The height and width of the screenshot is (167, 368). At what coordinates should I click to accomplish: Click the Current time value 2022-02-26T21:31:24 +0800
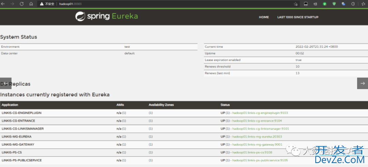pyautogui.click(x=317, y=47)
